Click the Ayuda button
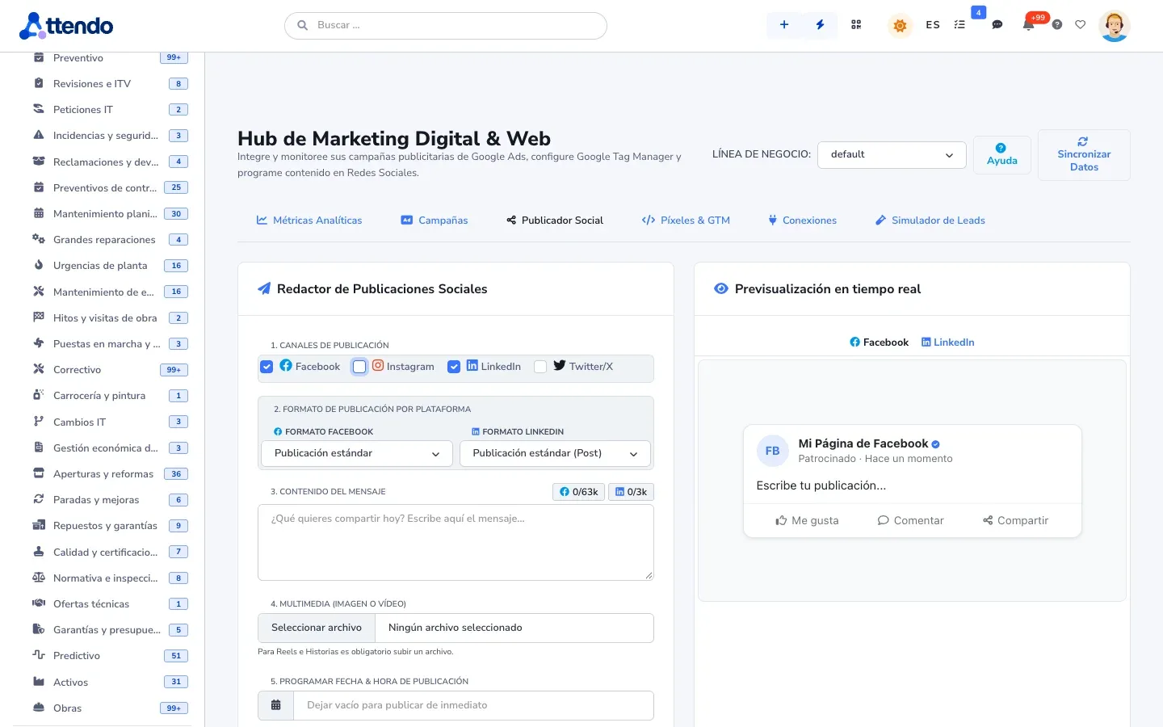The width and height of the screenshot is (1163, 727). click(1002, 155)
